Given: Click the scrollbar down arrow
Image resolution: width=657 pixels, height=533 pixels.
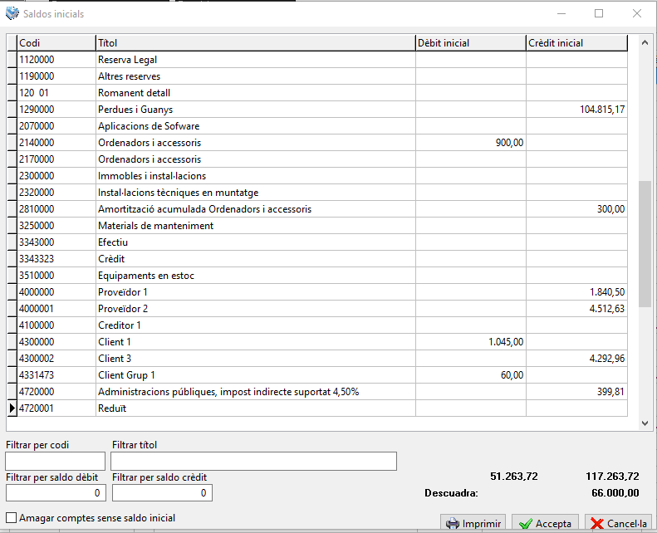Looking at the screenshot, I should point(645,423).
